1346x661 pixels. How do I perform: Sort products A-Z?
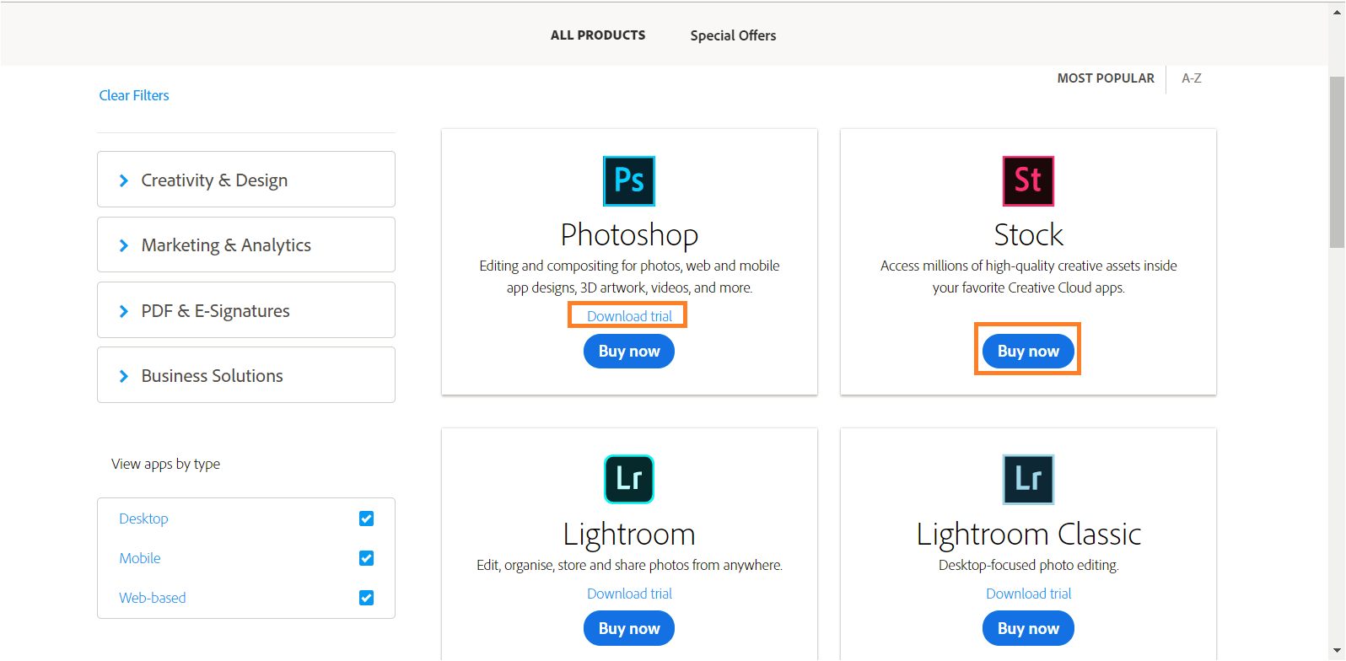(x=1192, y=78)
